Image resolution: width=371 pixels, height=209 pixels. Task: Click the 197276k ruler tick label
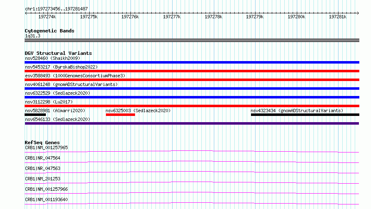130,17
